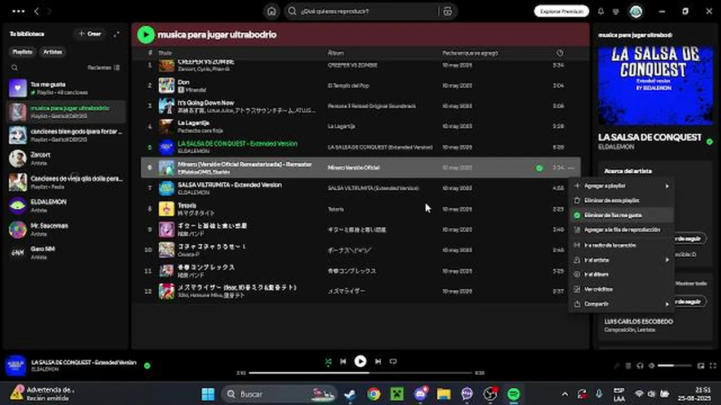Open the Browse icon beside search field
The image size is (721, 405).
click(x=448, y=11)
